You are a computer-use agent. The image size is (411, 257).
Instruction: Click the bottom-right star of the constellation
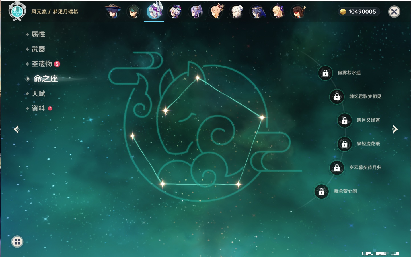pyautogui.click(x=238, y=184)
